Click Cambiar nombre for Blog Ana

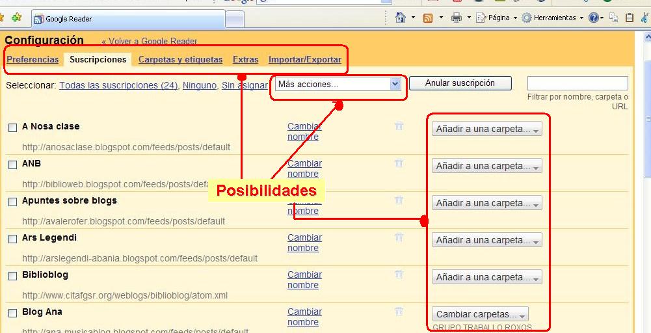[x=304, y=316]
